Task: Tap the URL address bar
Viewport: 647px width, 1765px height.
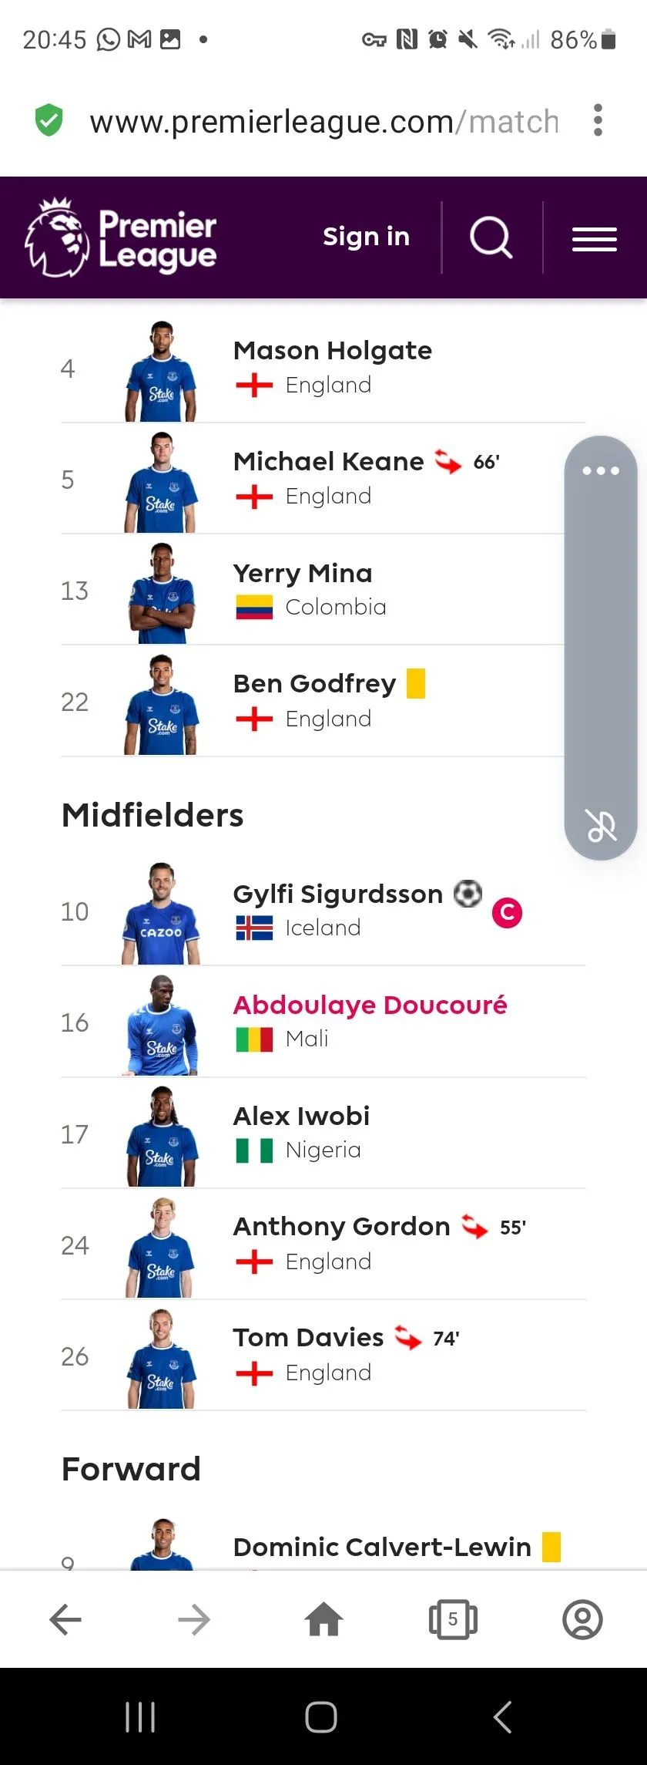Action: [x=323, y=121]
